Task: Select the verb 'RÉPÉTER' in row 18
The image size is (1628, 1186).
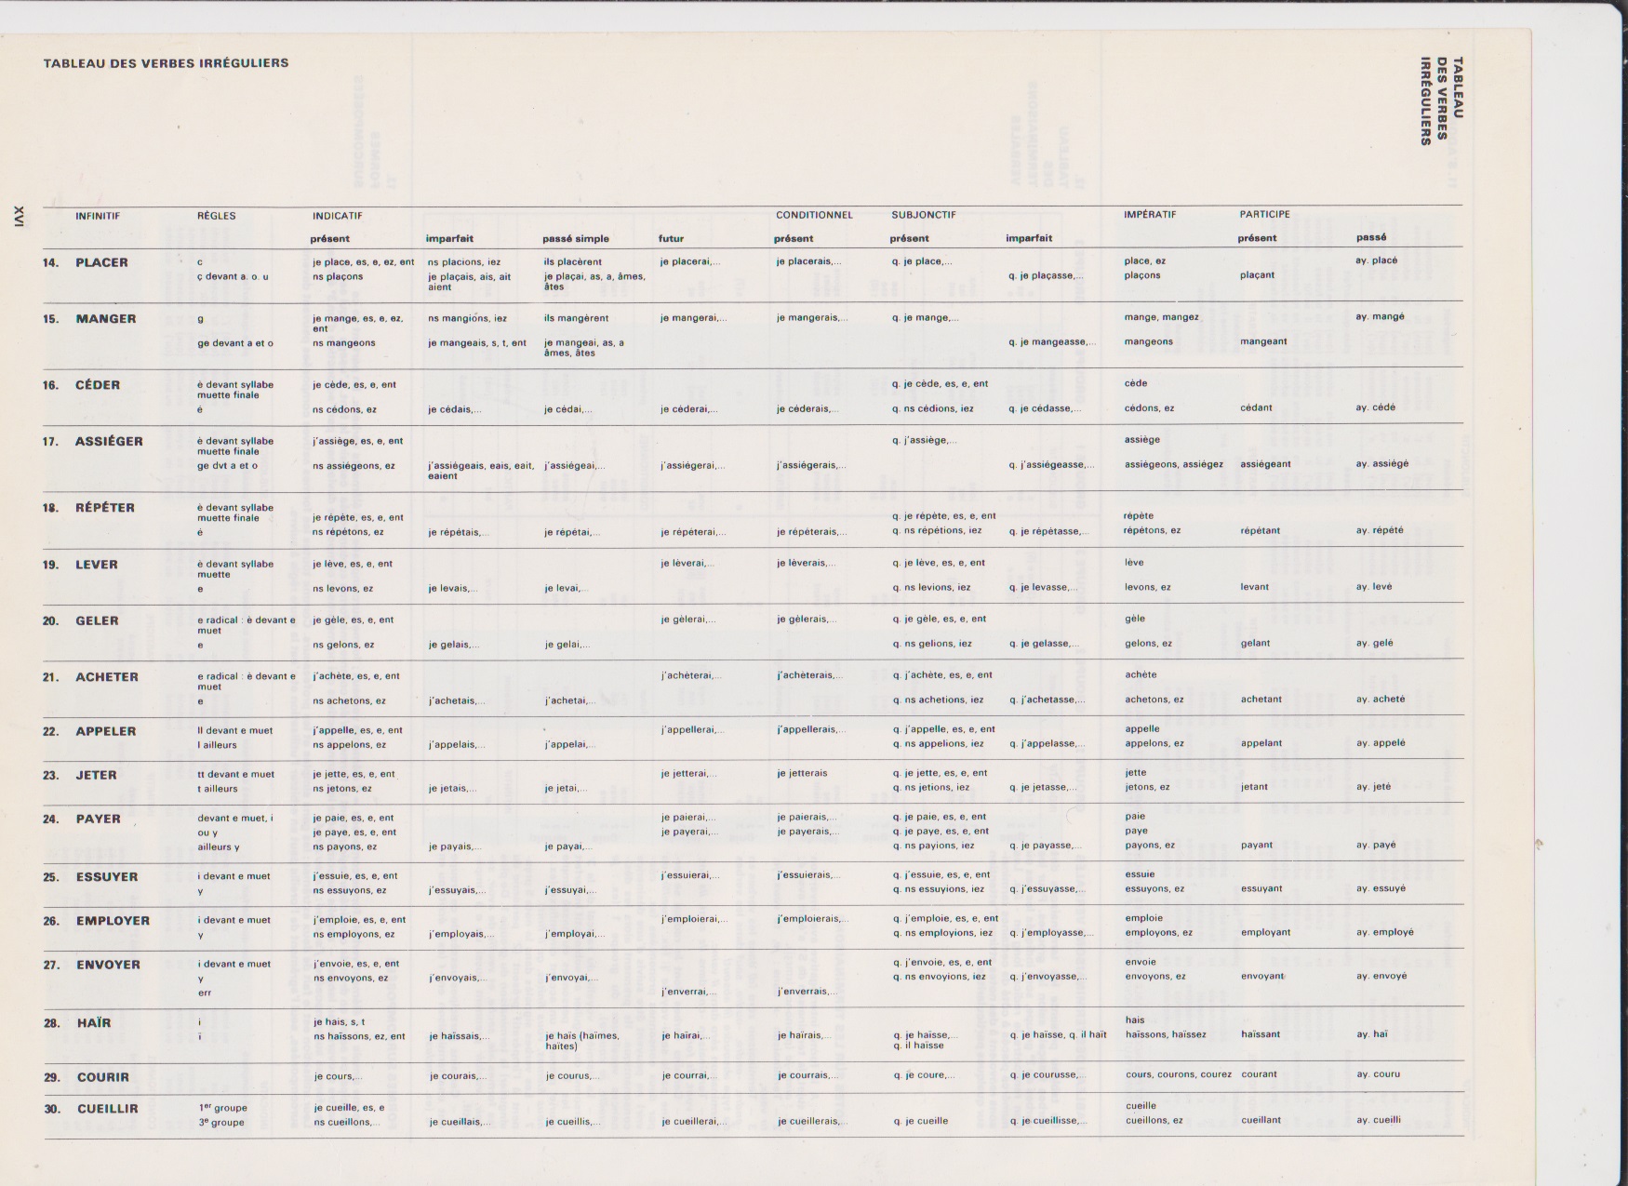Action: [105, 508]
